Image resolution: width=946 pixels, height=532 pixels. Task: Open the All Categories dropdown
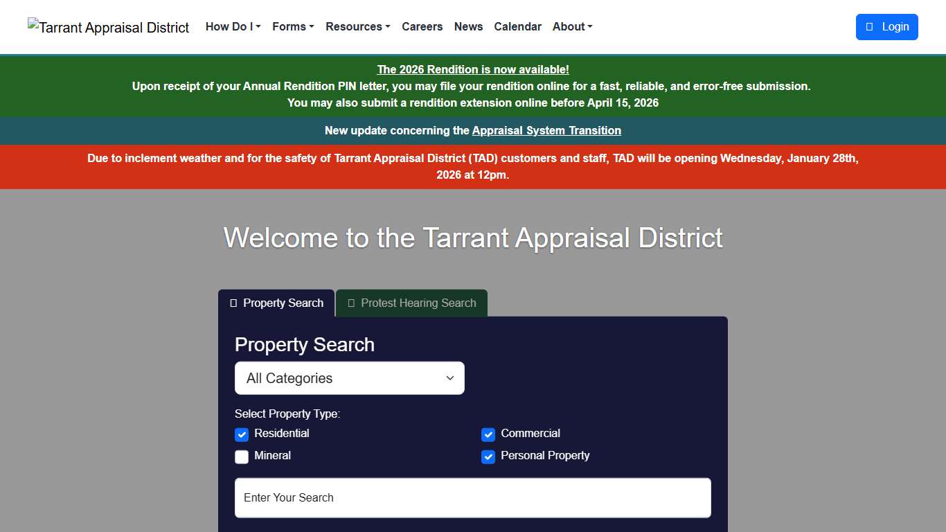(349, 378)
